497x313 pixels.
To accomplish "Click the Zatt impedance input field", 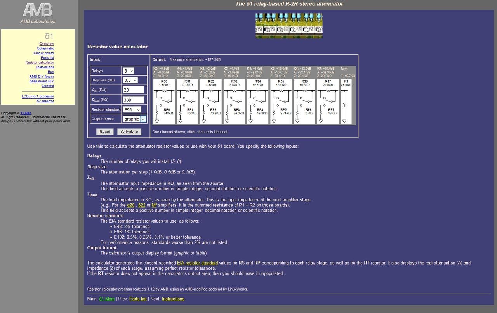I will click(133, 90).
